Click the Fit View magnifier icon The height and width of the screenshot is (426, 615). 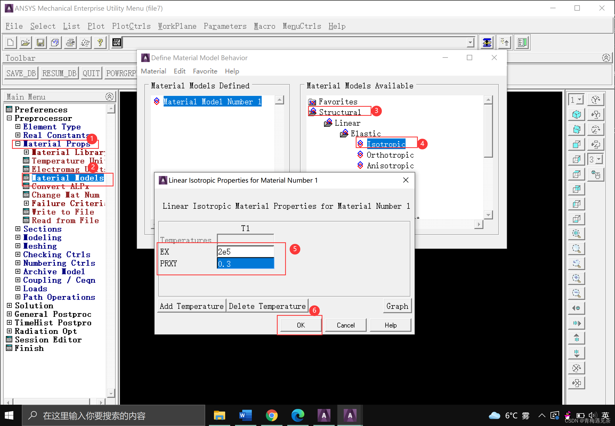point(577,234)
